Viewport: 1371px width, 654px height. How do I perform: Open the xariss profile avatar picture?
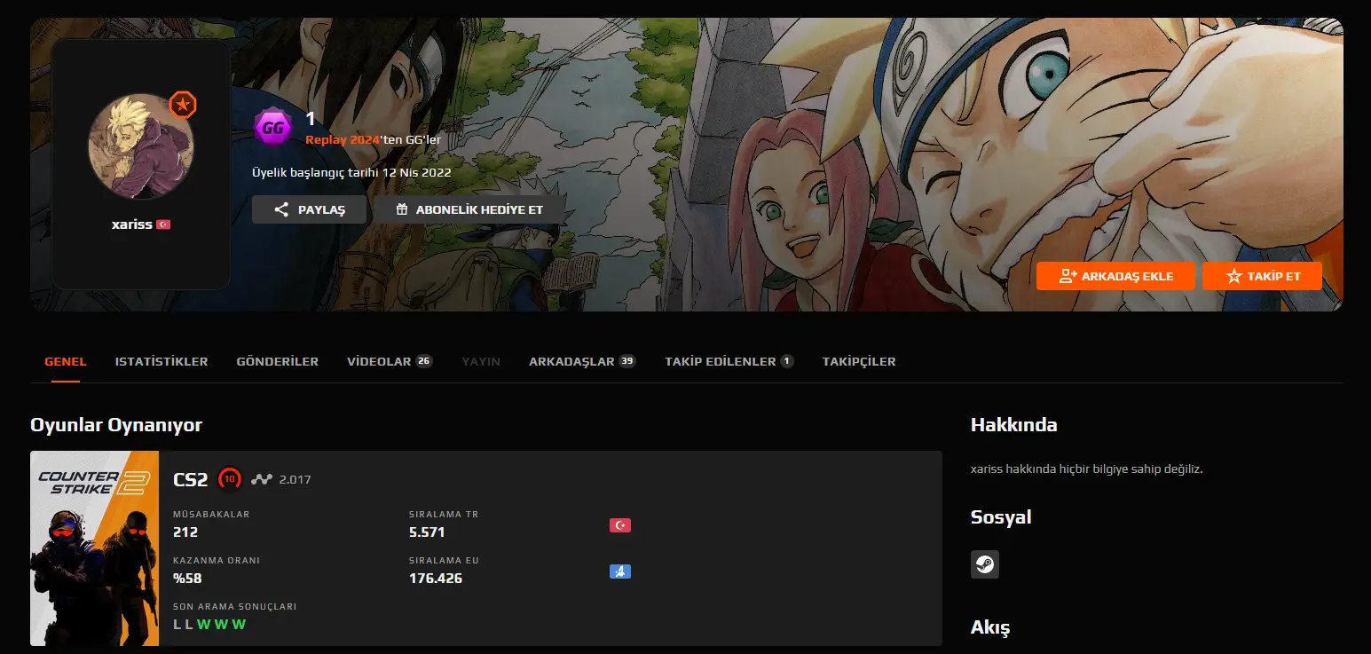point(141,146)
